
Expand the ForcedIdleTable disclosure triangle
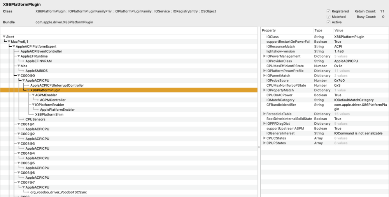pyautogui.click(x=265, y=114)
